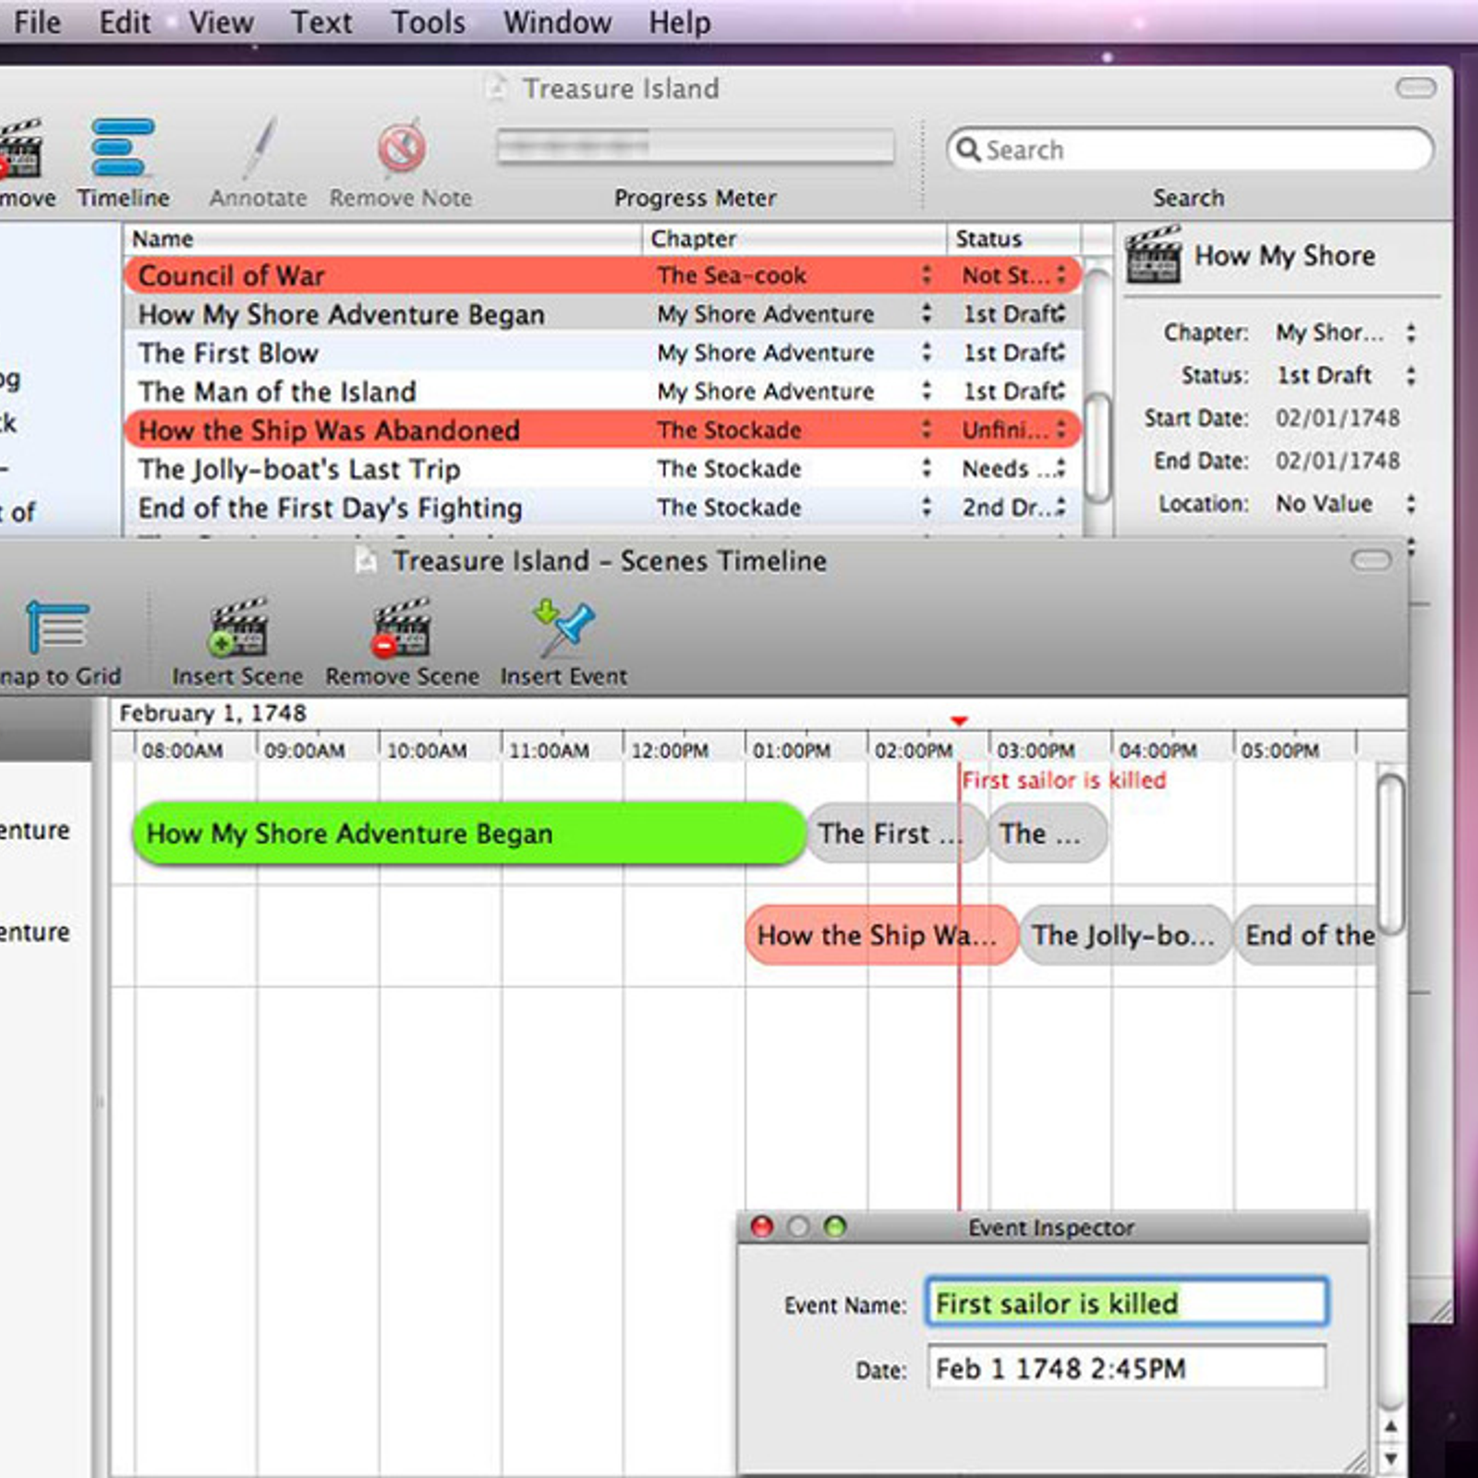Open the Text menu
The width and height of the screenshot is (1478, 1478).
tap(321, 21)
